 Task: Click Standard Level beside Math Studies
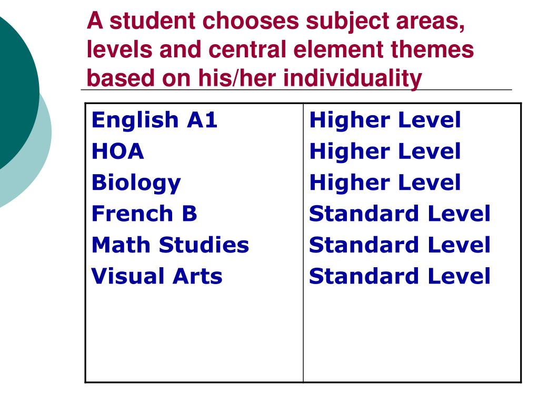point(400,245)
